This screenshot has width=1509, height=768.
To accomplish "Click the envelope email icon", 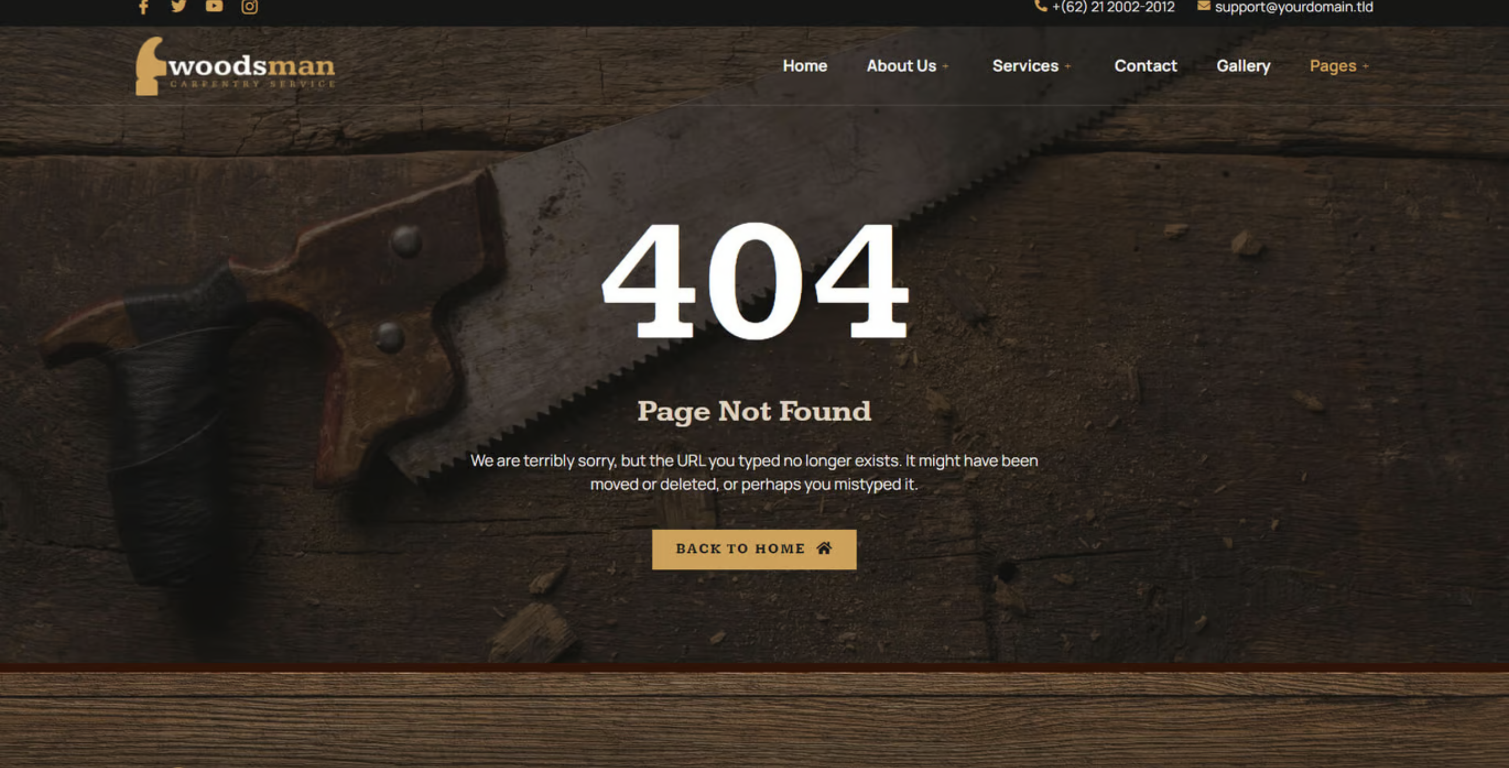I will (1203, 6).
